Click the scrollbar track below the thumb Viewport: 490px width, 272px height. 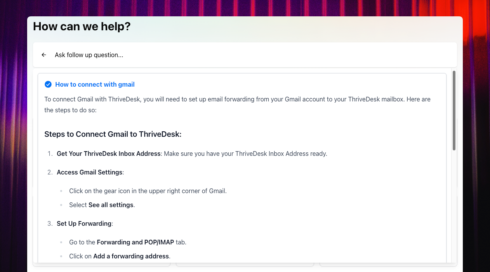pos(454,206)
